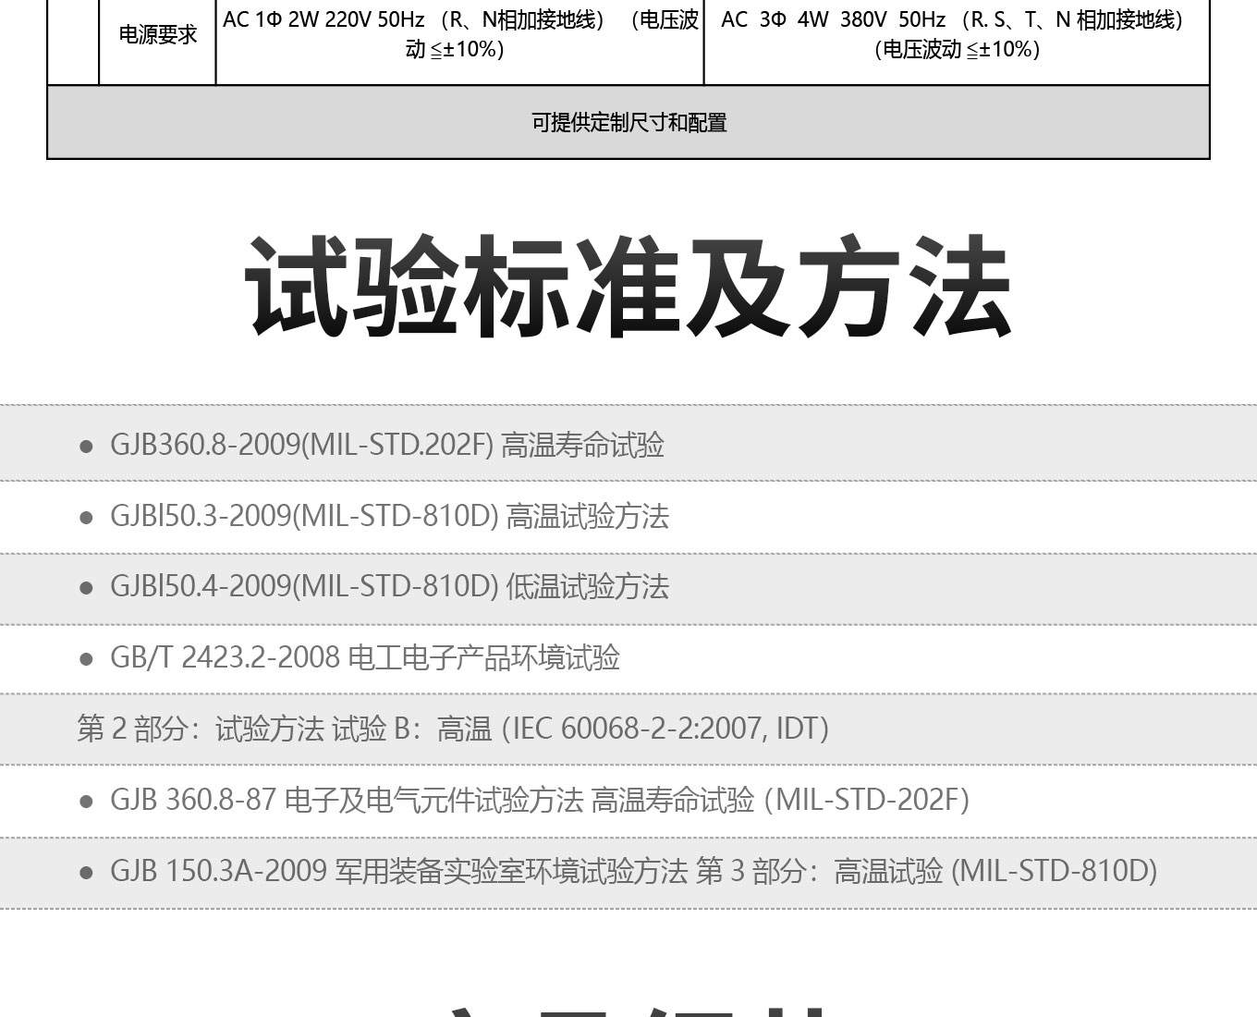Click GJB 360.8-87 电子及电气元件试验方法 item
This screenshot has width=1257, height=1017.
click(x=540, y=800)
